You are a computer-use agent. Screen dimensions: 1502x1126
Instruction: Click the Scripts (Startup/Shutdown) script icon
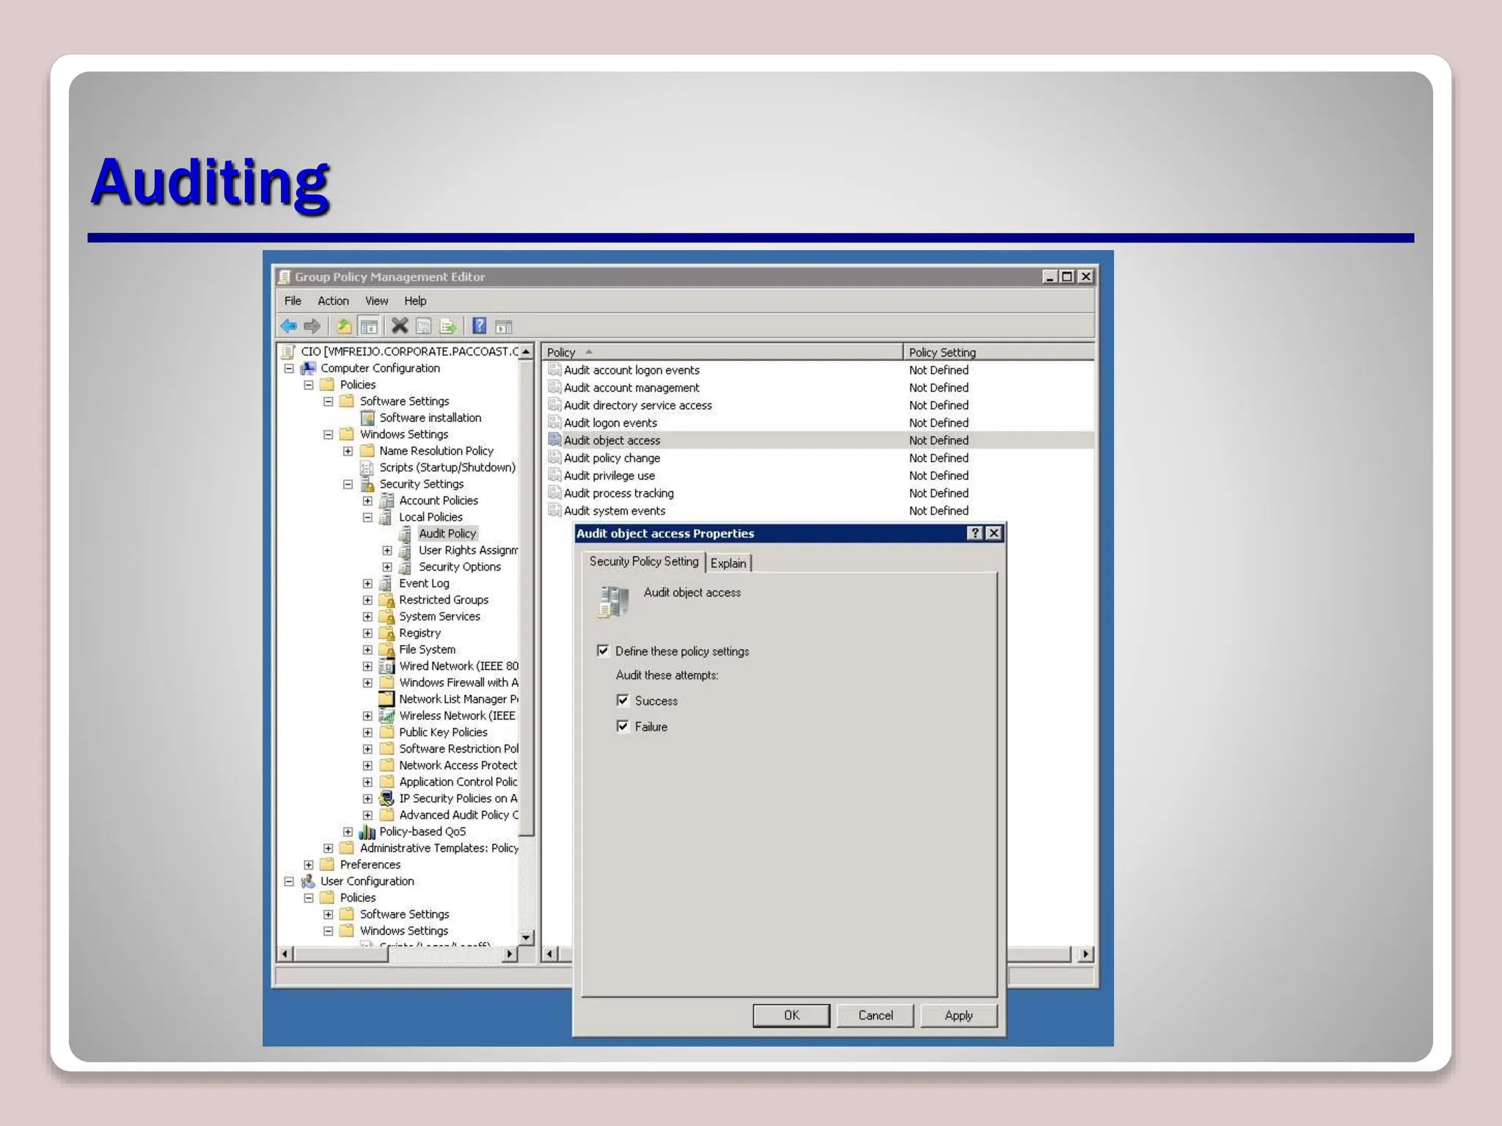(x=367, y=468)
